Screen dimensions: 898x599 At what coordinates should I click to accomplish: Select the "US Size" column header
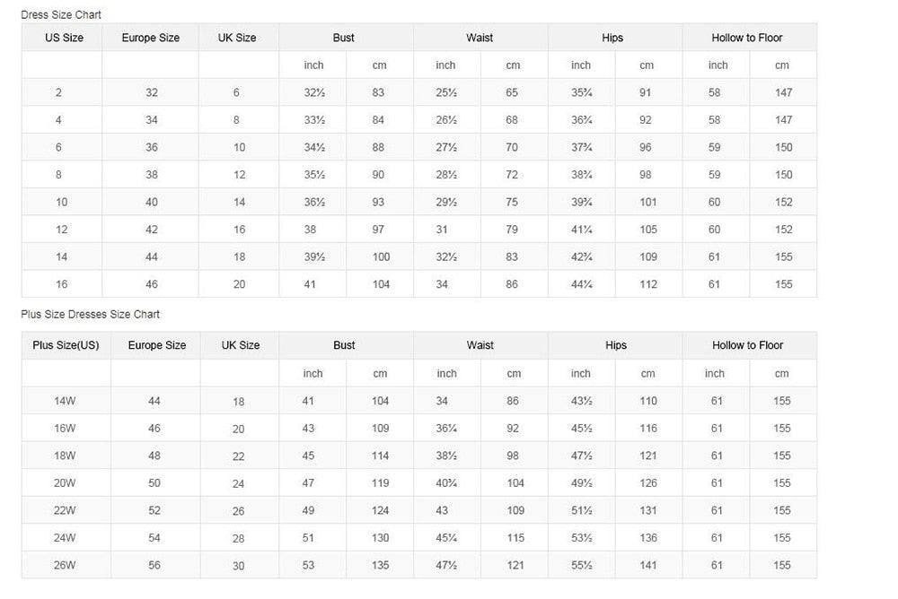point(64,38)
